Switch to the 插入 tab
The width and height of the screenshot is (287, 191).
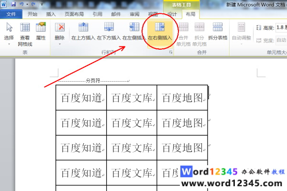pos(51,14)
